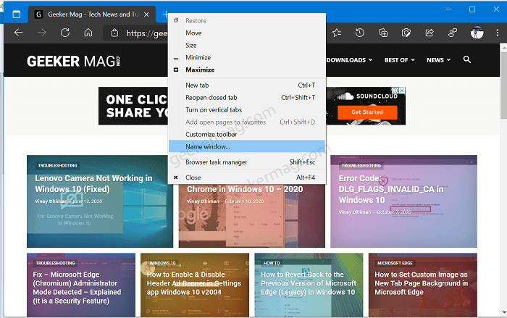Select Reopen closed tab

[x=247, y=98]
